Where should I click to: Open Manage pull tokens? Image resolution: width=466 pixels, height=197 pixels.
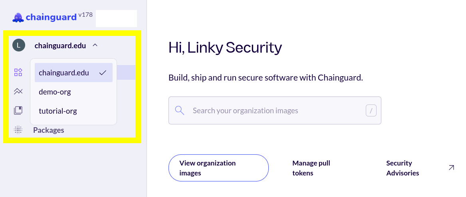click(x=311, y=168)
